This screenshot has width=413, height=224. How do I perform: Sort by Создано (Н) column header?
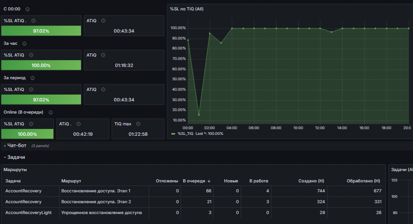tap(311, 181)
